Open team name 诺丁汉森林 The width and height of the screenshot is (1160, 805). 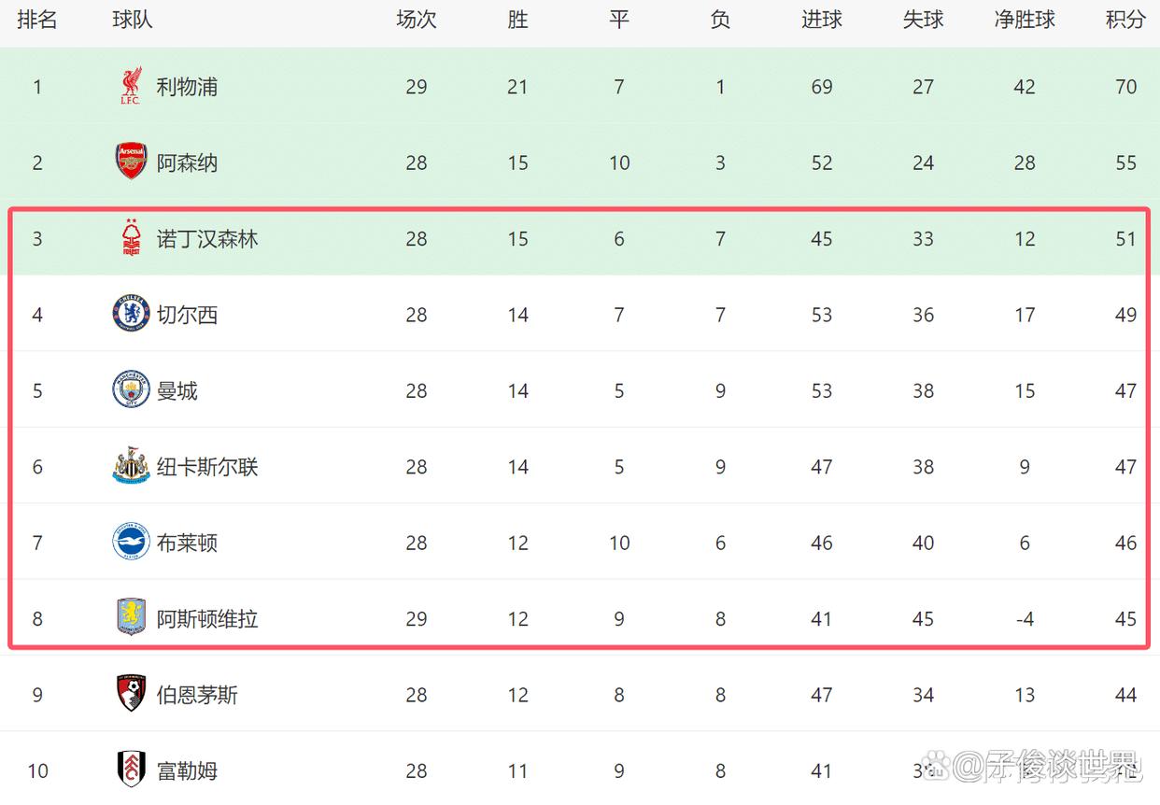207,239
